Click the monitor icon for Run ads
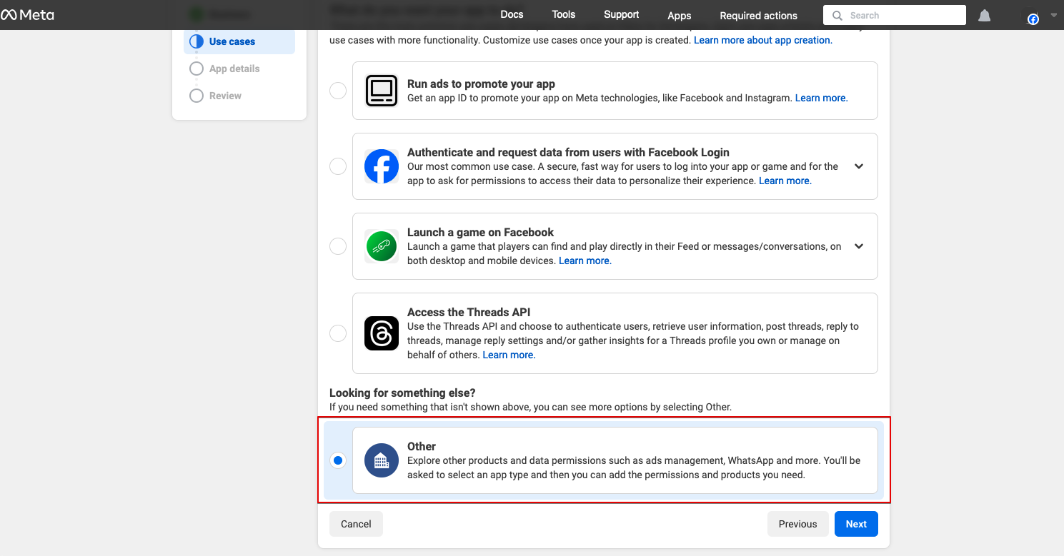This screenshot has width=1064, height=556. pos(381,91)
